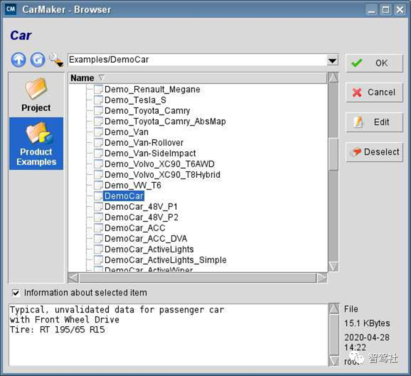Open the wrench tools icon menu
Viewport: 411px width, 376px height.
(56, 60)
